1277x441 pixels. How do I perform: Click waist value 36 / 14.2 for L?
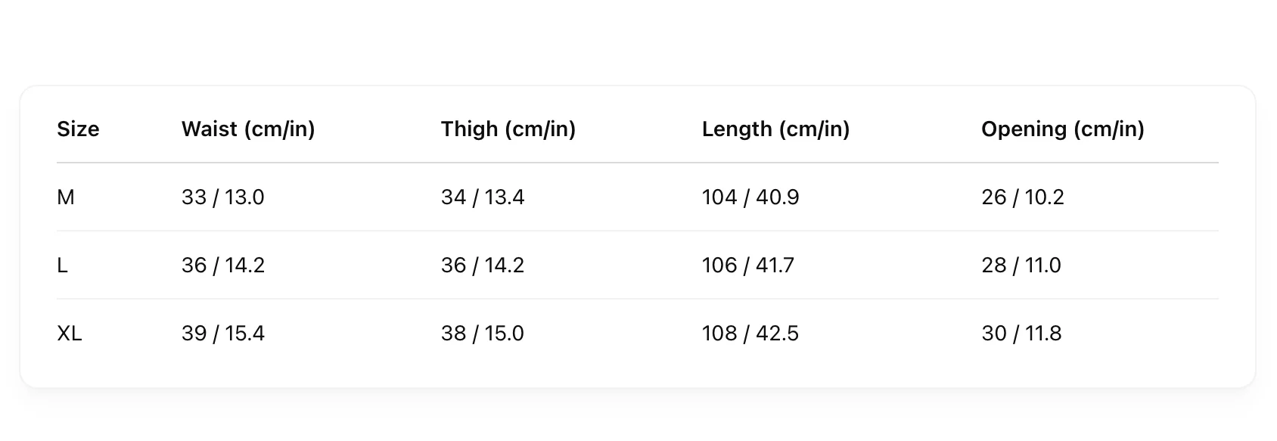tap(223, 266)
